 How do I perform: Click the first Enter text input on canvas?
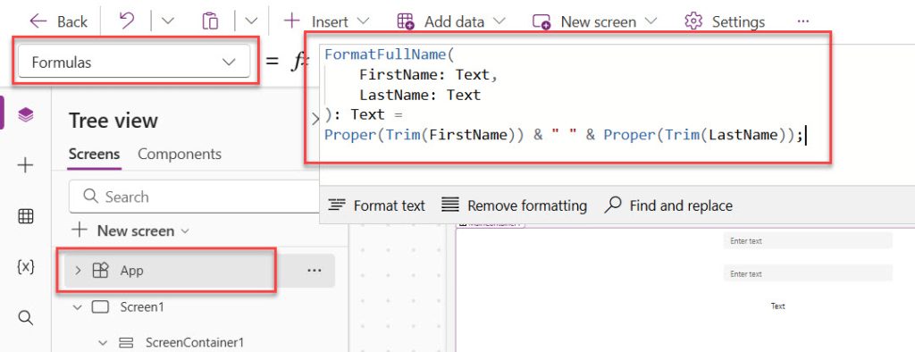coord(808,240)
